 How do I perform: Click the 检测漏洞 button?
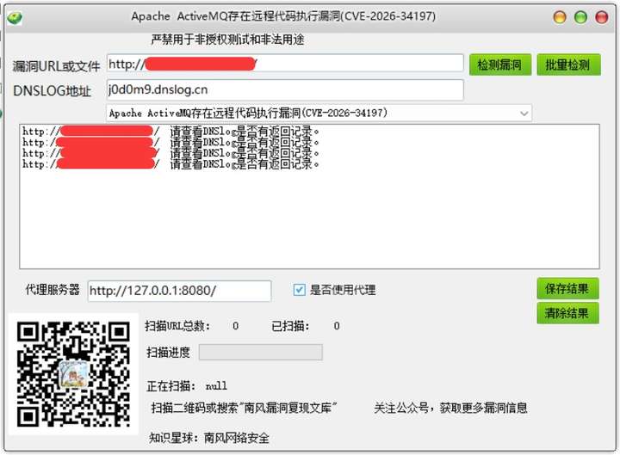(499, 65)
